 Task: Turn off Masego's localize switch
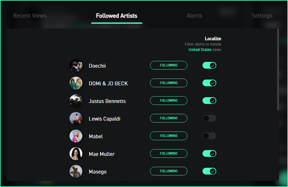pyautogui.click(x=210, y=171)
